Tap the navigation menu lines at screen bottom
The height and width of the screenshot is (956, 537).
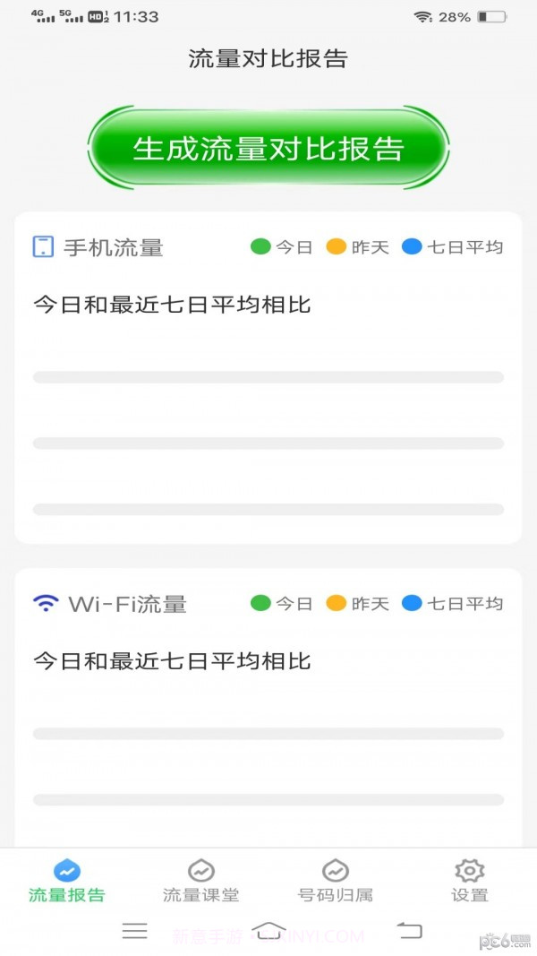pyautogui.click(x=134, y=932)
